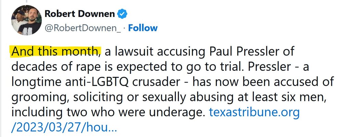Open the Robert Downen display name
Screen dimensions: 342x137
coord(80,14)
